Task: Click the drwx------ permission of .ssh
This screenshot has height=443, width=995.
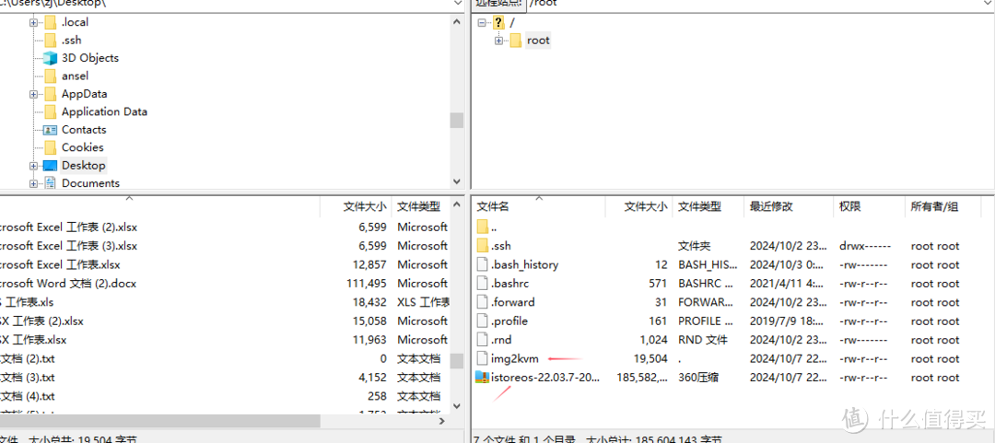Action: (865, 246)
